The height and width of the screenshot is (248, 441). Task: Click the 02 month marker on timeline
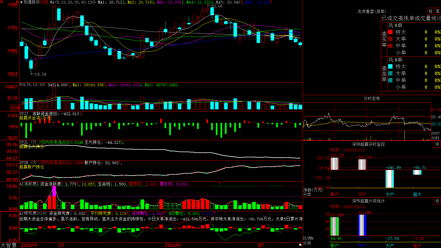click(x=261, y=245)
